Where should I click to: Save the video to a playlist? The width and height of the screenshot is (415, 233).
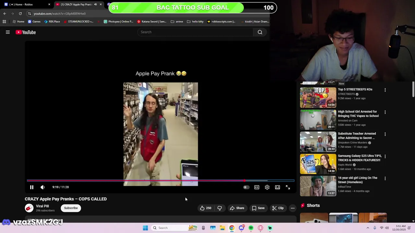pos(258,208)
